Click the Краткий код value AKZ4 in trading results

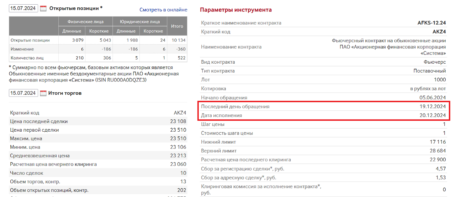[180, 113]
